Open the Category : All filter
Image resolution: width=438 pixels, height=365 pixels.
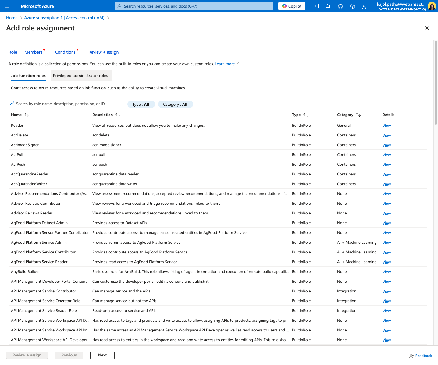point(175,104)
